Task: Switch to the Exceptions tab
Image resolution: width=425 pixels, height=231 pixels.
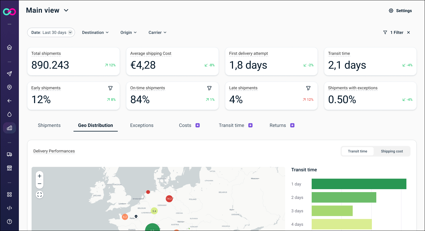Action: (x=142, y=125)
